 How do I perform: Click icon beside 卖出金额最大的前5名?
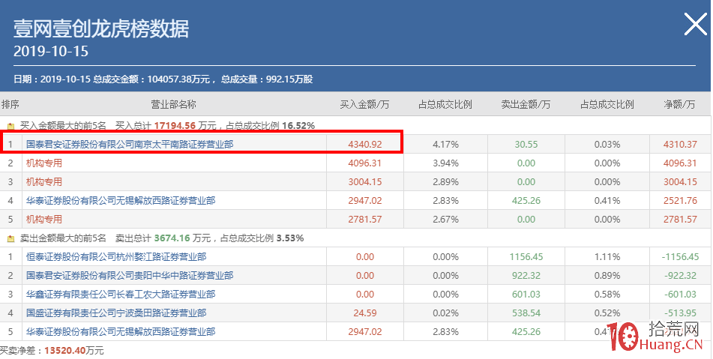(x=11, y=238)
